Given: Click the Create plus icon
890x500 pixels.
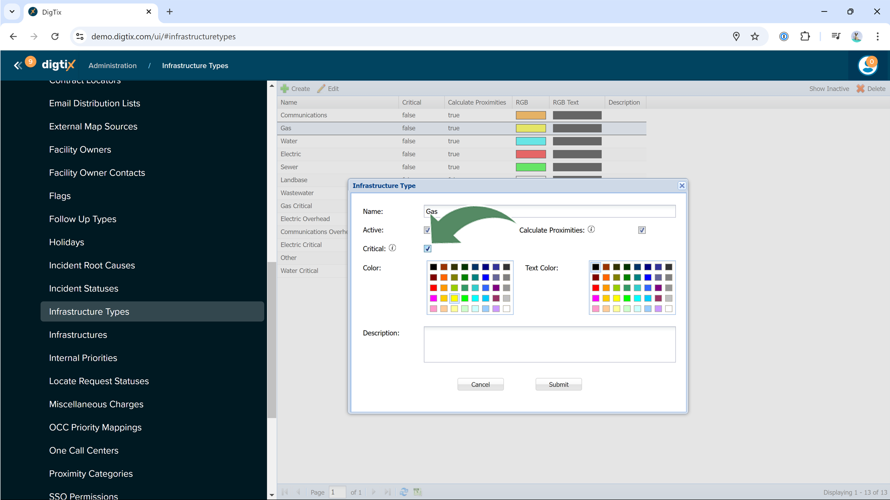Looking at the screenshot, I should click(x=285, y=88).
